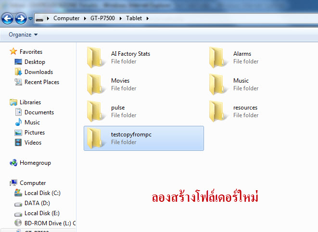Screen dimensions: 318x232
Task: Open the Documents library in sidebar
Action: [x=39, y=112]
